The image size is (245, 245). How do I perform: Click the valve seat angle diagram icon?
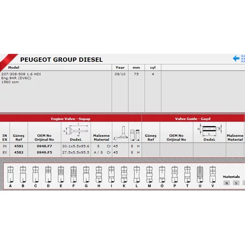[x=121, y=133]
